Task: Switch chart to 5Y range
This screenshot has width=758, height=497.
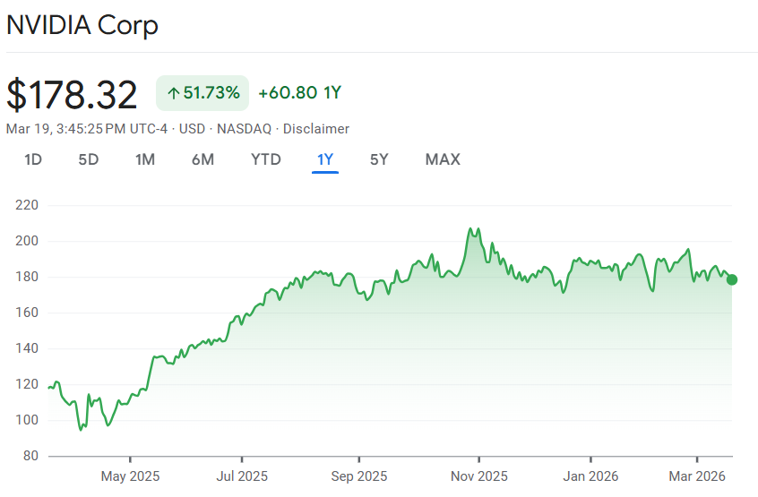Action: click(x=379, y=159)
